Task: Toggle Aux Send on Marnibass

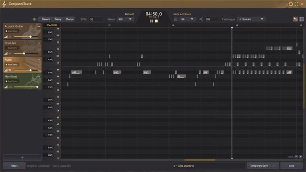Action: (11, 81)
